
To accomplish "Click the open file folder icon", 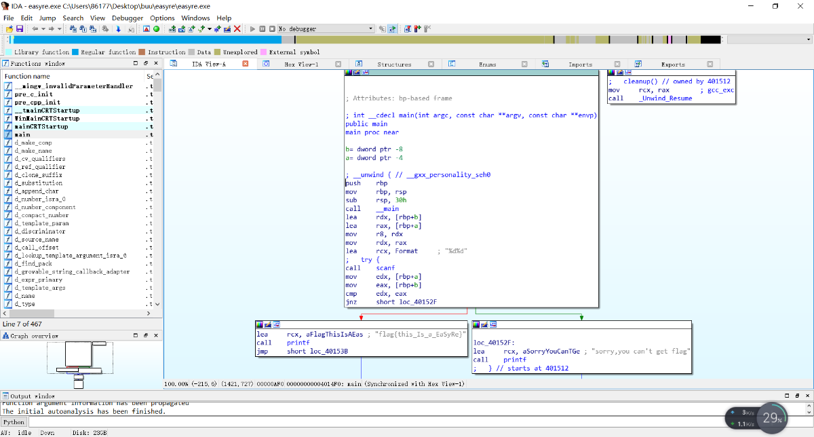I will pyautogui.click(x=9, y=29).
